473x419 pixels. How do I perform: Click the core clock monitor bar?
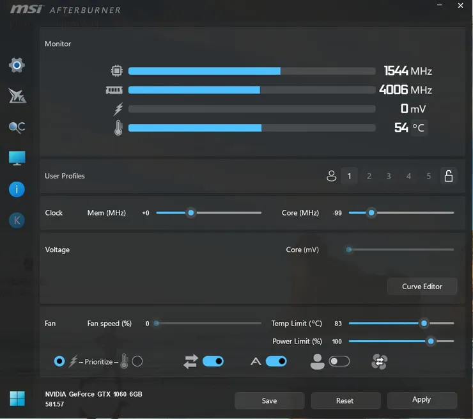point(252,71)
